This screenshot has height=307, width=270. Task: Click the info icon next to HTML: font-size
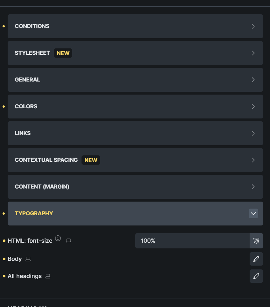[x=58, y=238]
